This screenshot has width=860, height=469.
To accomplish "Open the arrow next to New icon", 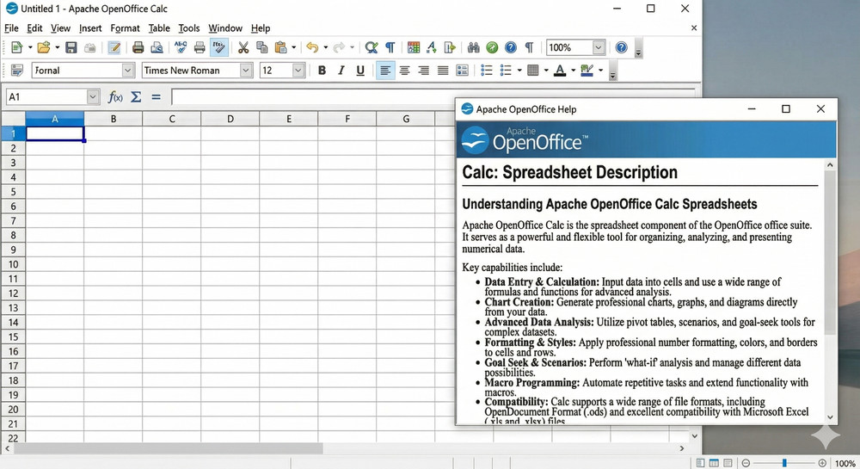I will [x=29, y=47].
